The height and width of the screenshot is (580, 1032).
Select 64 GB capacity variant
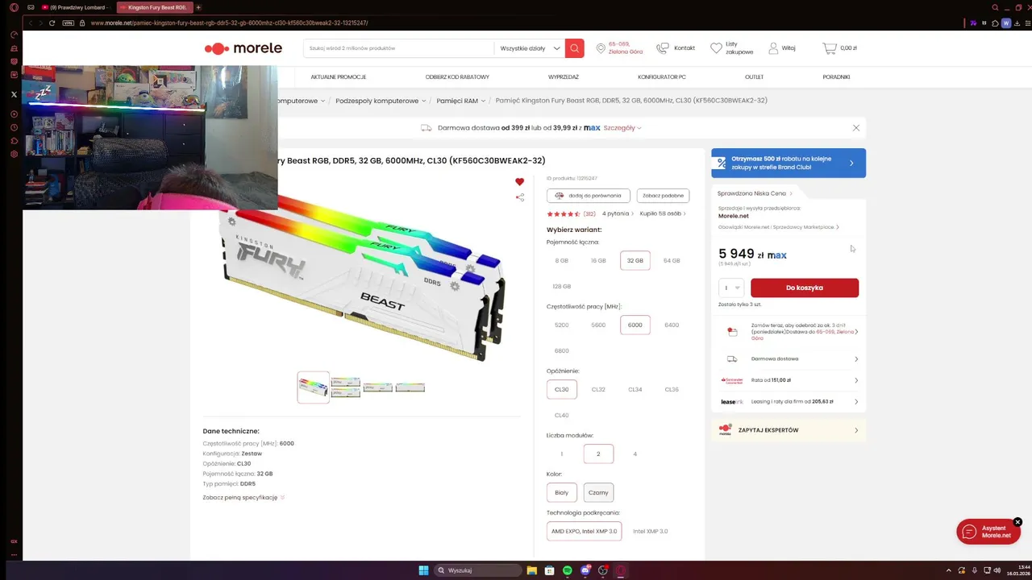pos(672,261)
